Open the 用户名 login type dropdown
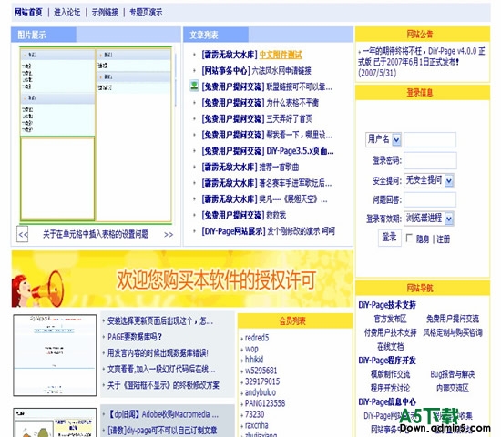The height and width of the screenshot is (437, 501). (383, 139)
